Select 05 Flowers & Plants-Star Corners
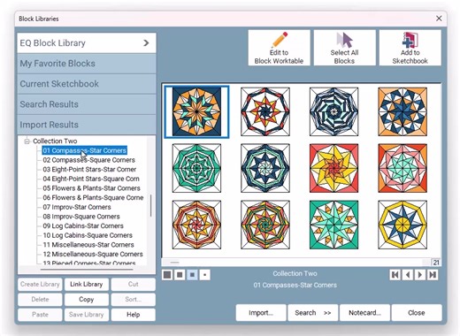460x336 pixels. click(x=91, y=188)
